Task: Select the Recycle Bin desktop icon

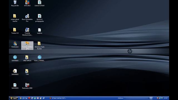Action: pos(15,3)
